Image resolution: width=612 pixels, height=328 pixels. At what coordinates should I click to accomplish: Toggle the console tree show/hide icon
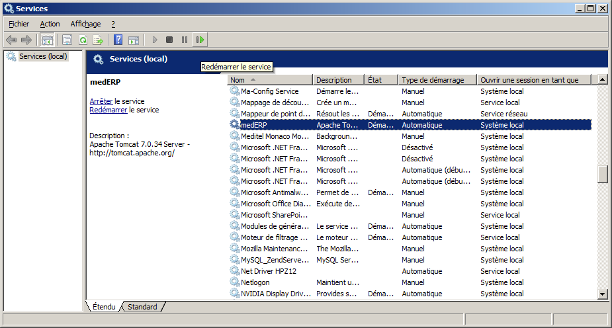(48, 40)
